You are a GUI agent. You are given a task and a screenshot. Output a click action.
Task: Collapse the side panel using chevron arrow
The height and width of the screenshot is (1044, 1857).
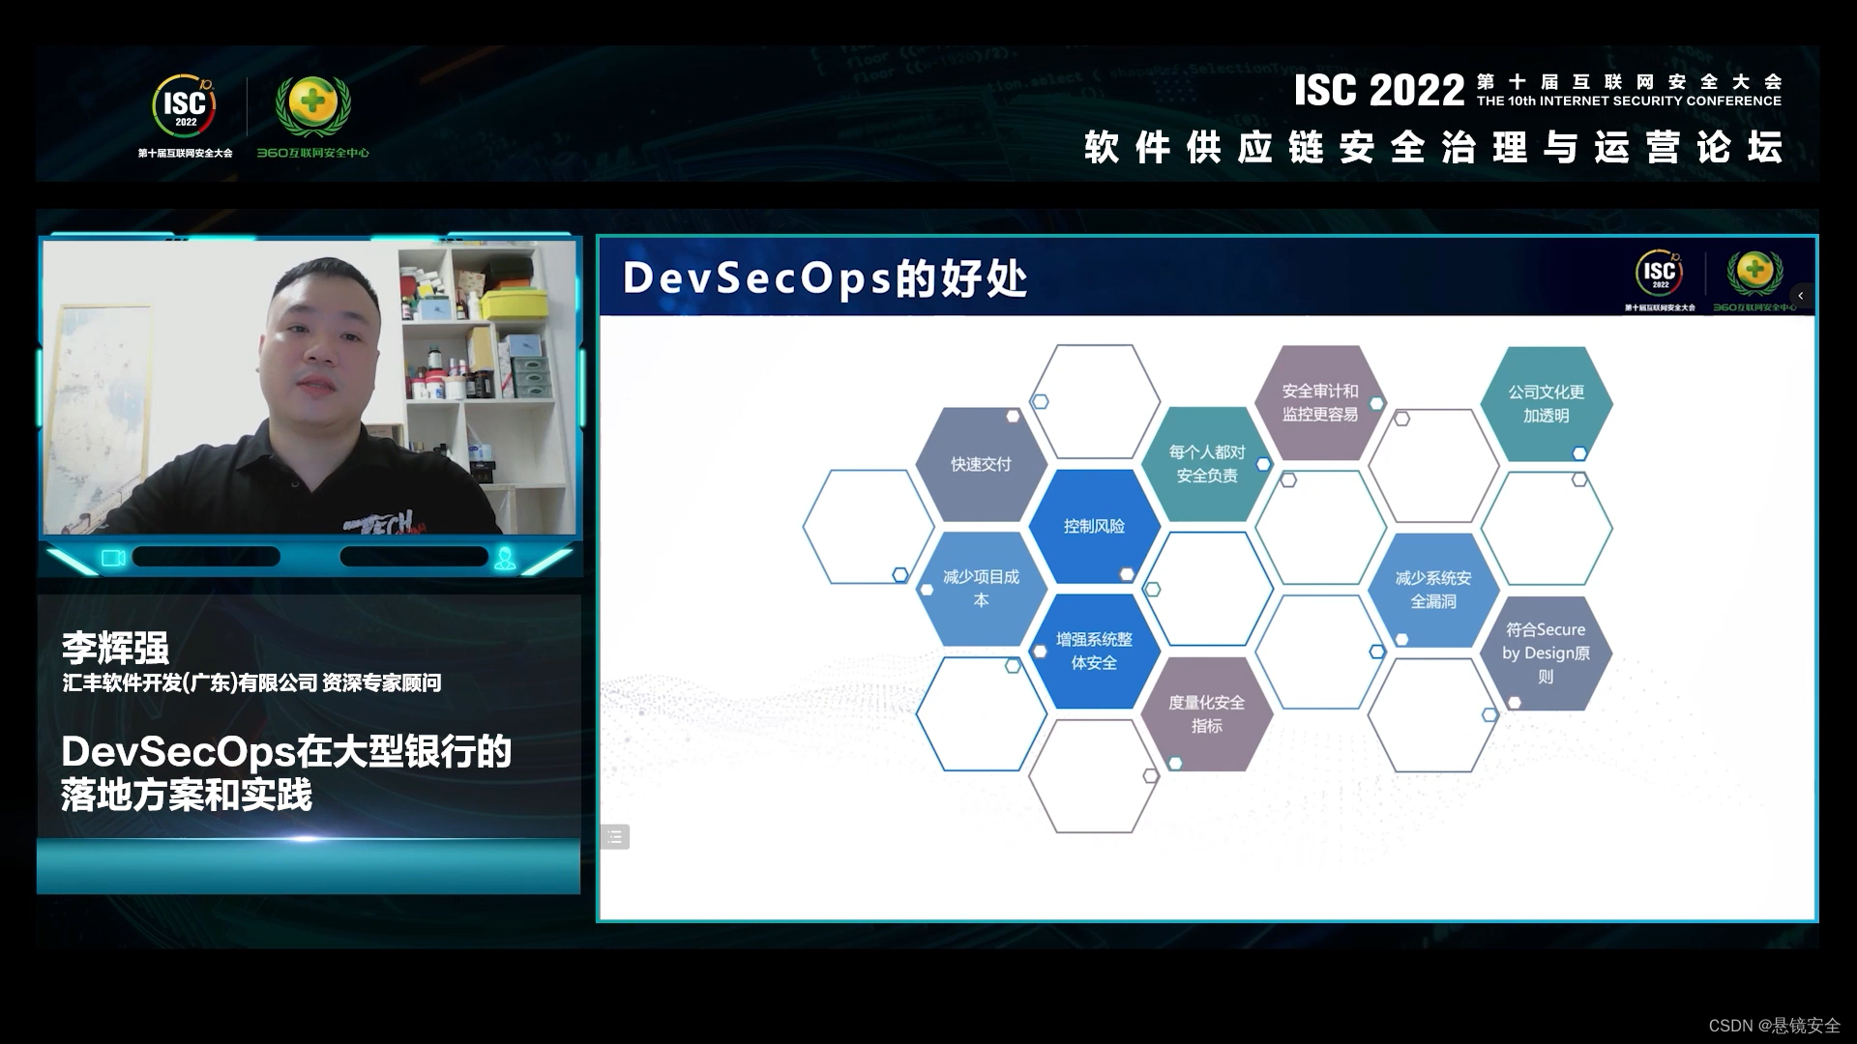pyautogui.click(x=1800, y=296)
